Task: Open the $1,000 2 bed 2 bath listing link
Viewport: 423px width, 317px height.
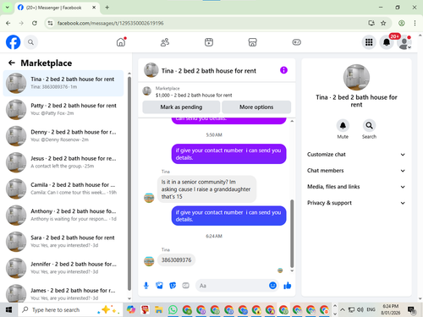Action: coord(194,96)
